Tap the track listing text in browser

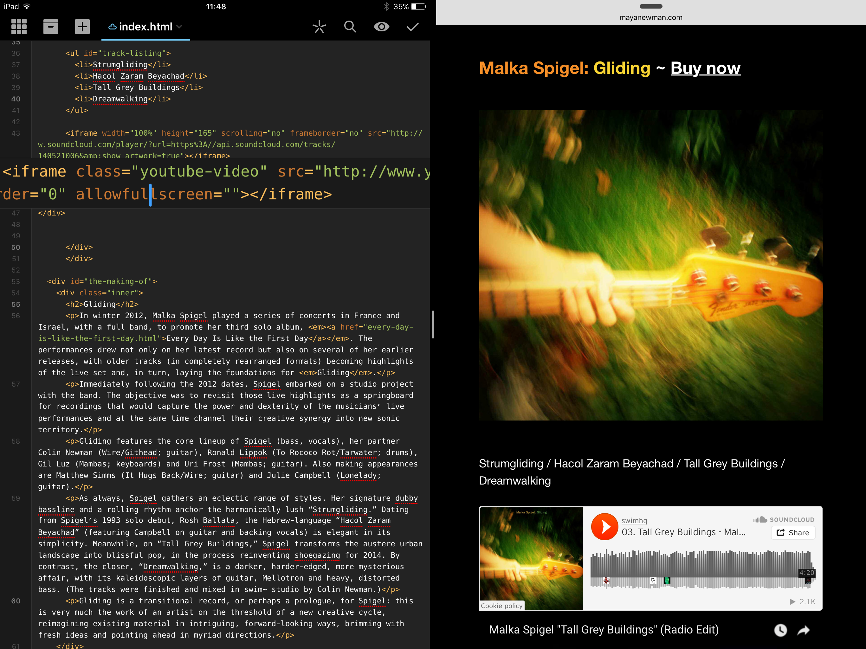tap(631, 472)
